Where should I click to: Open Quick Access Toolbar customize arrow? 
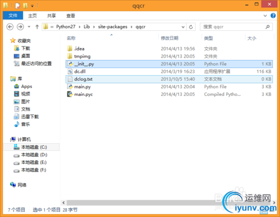pyautogui.click(x=32, y=6)
